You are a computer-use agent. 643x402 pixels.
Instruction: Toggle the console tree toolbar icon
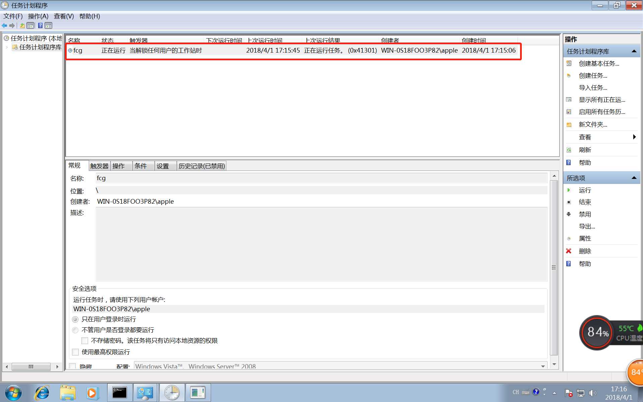(x=30, y=25)
